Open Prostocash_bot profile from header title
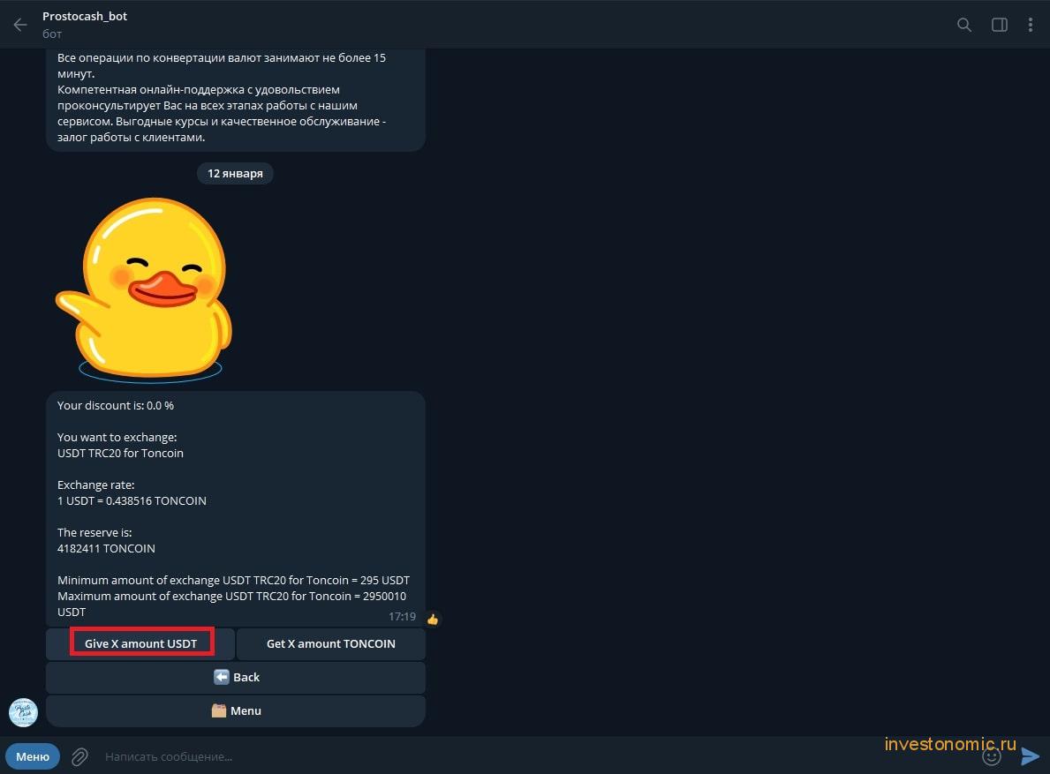1050x774 pixels. pos(85,16)
